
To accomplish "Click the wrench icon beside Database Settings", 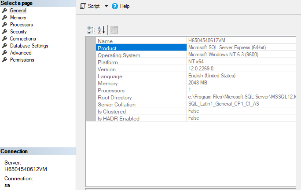I will [x=4, y=46].
